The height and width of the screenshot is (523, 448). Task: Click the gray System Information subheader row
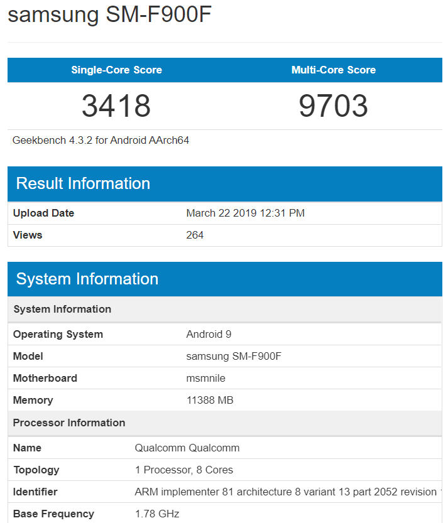pos(224,309)
